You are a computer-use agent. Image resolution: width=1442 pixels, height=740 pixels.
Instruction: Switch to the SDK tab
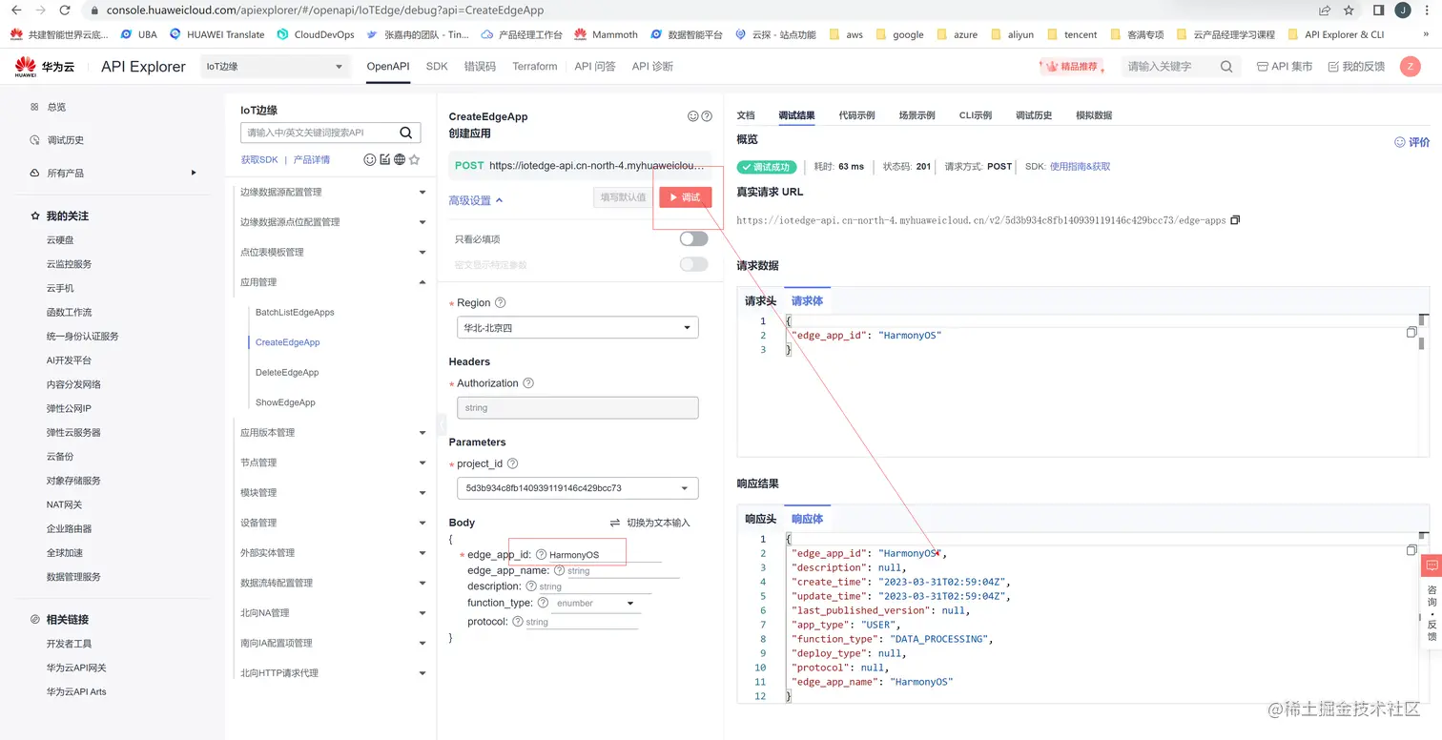(437, 67)
